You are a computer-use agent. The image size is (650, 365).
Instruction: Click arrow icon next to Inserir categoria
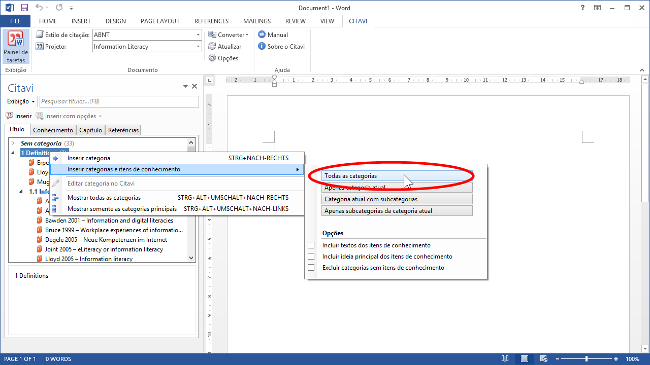[x=55, y=158]
